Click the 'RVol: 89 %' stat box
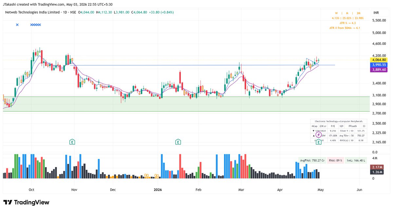Image resolution: width=393 pixels, height=211 pixels. 336,160
